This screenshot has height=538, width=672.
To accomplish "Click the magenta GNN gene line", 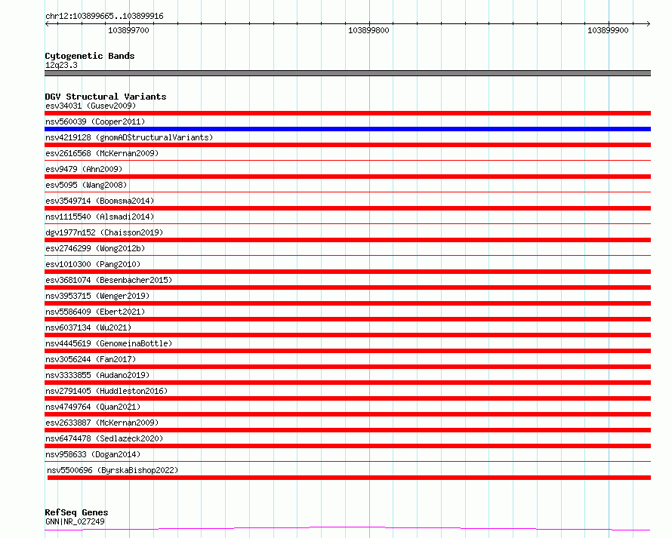I will coord(347,529).
